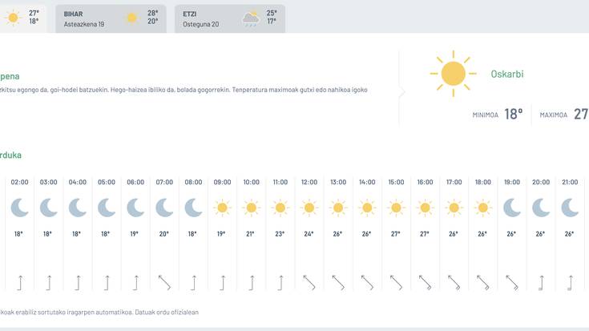Viewport: 589px width, 331px height.
Task: Click the wind arrow under 04:00
Action: click(78, 283)
